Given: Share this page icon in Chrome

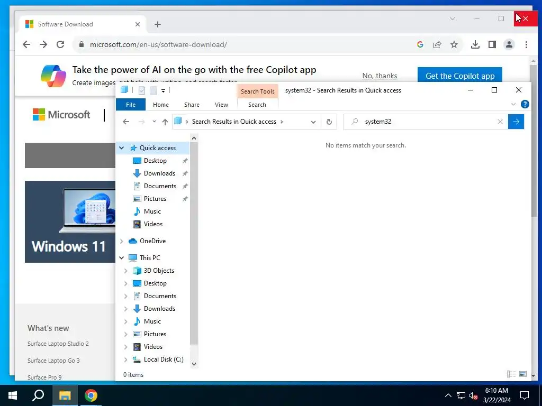Looking at the screenshot, I should pyautogui.click(x=437, y=44).
